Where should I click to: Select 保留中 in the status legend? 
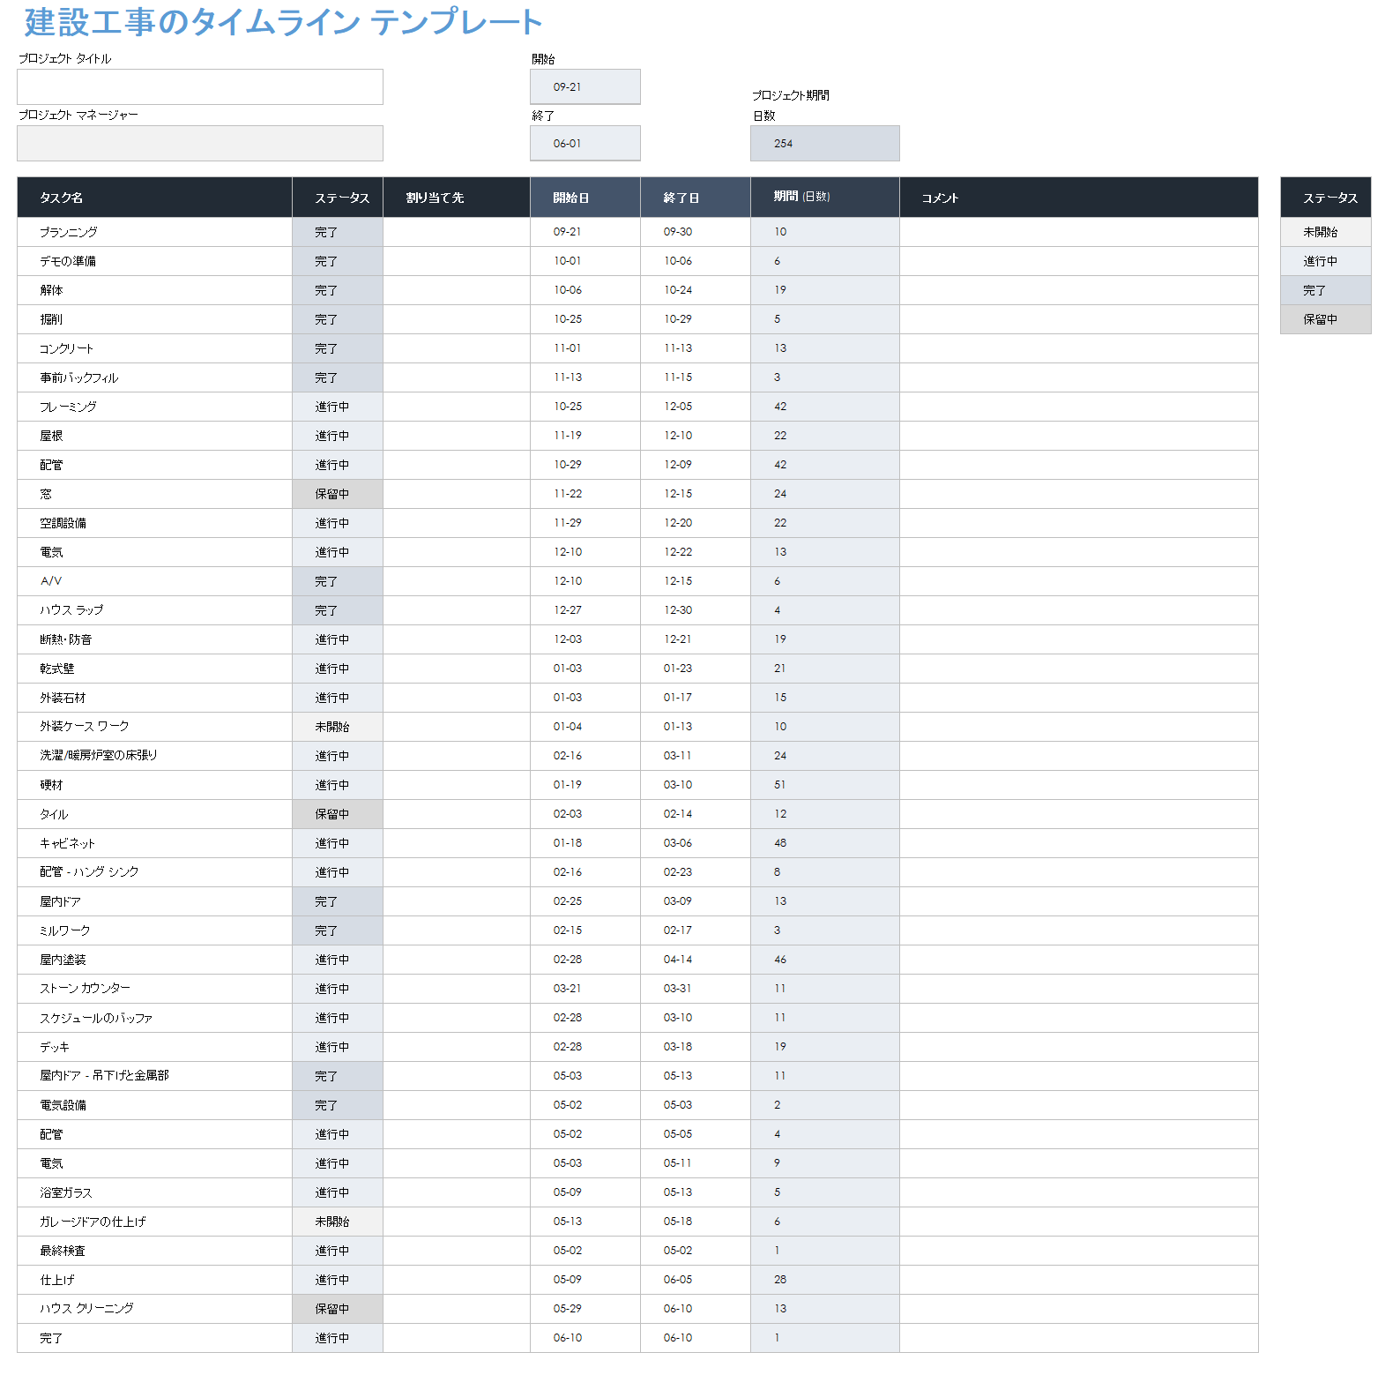point(1326,319)
